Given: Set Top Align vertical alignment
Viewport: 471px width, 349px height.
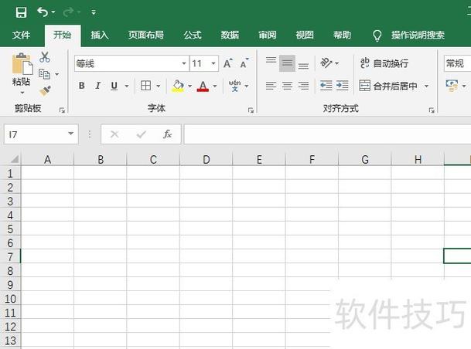Looking at the screenshot, I should click(271, 60).
